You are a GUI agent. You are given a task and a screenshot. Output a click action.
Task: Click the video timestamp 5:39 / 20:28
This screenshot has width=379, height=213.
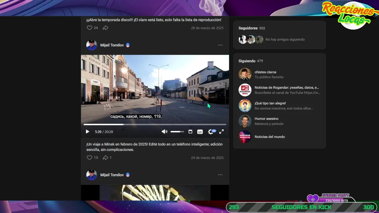(104, 132)
